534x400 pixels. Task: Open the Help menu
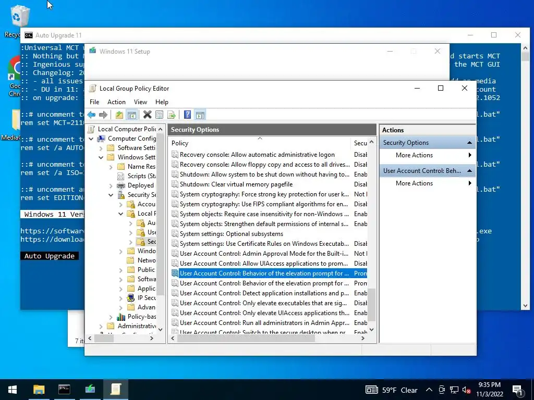162,102
